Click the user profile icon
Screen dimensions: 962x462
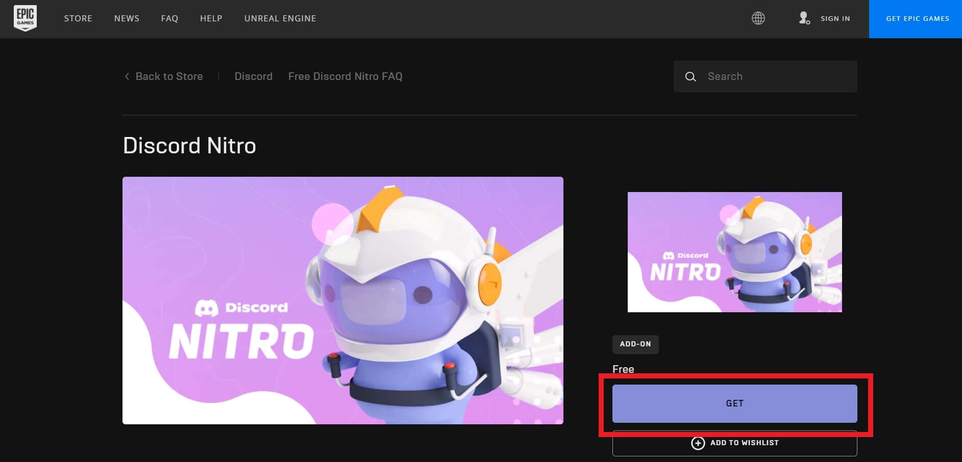(804, 18)
